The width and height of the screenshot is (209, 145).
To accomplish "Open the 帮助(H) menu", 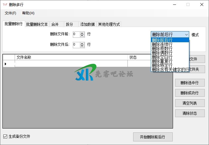I will point(28,13).
